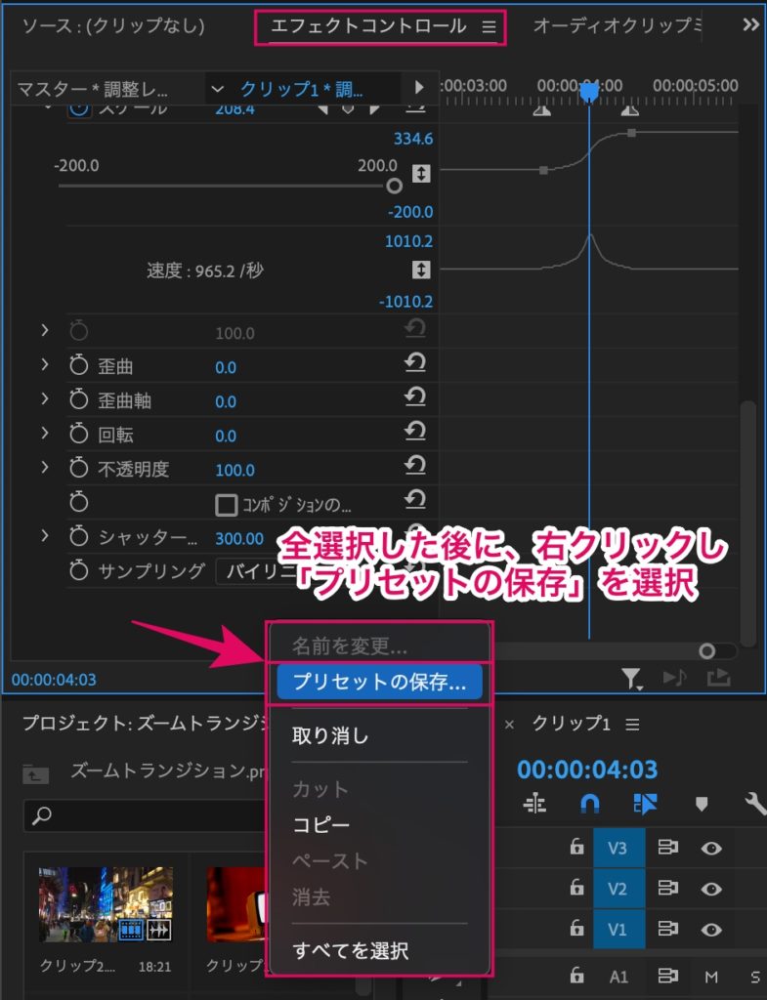Toggle animation stopwatch for 歪曲軸

point(78,399)
